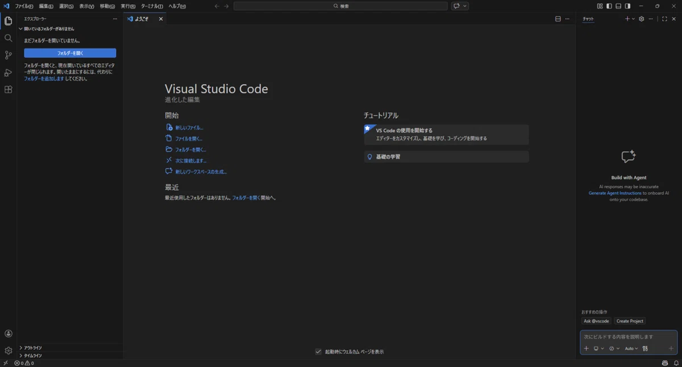Screen dimensions: 682x367
Task: Open chat panel More Actions ellipsis
Action: coord(651,19)
